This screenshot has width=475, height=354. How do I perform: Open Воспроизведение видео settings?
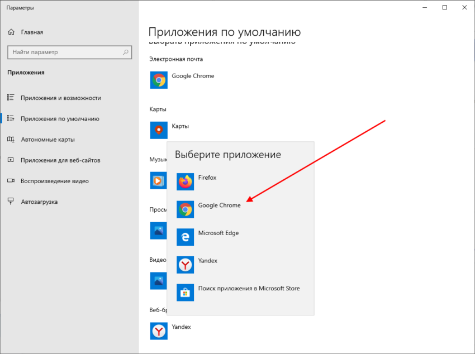pos(54,181)
